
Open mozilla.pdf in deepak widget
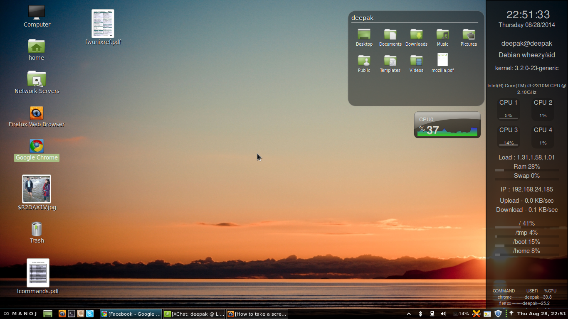[442, 63]
